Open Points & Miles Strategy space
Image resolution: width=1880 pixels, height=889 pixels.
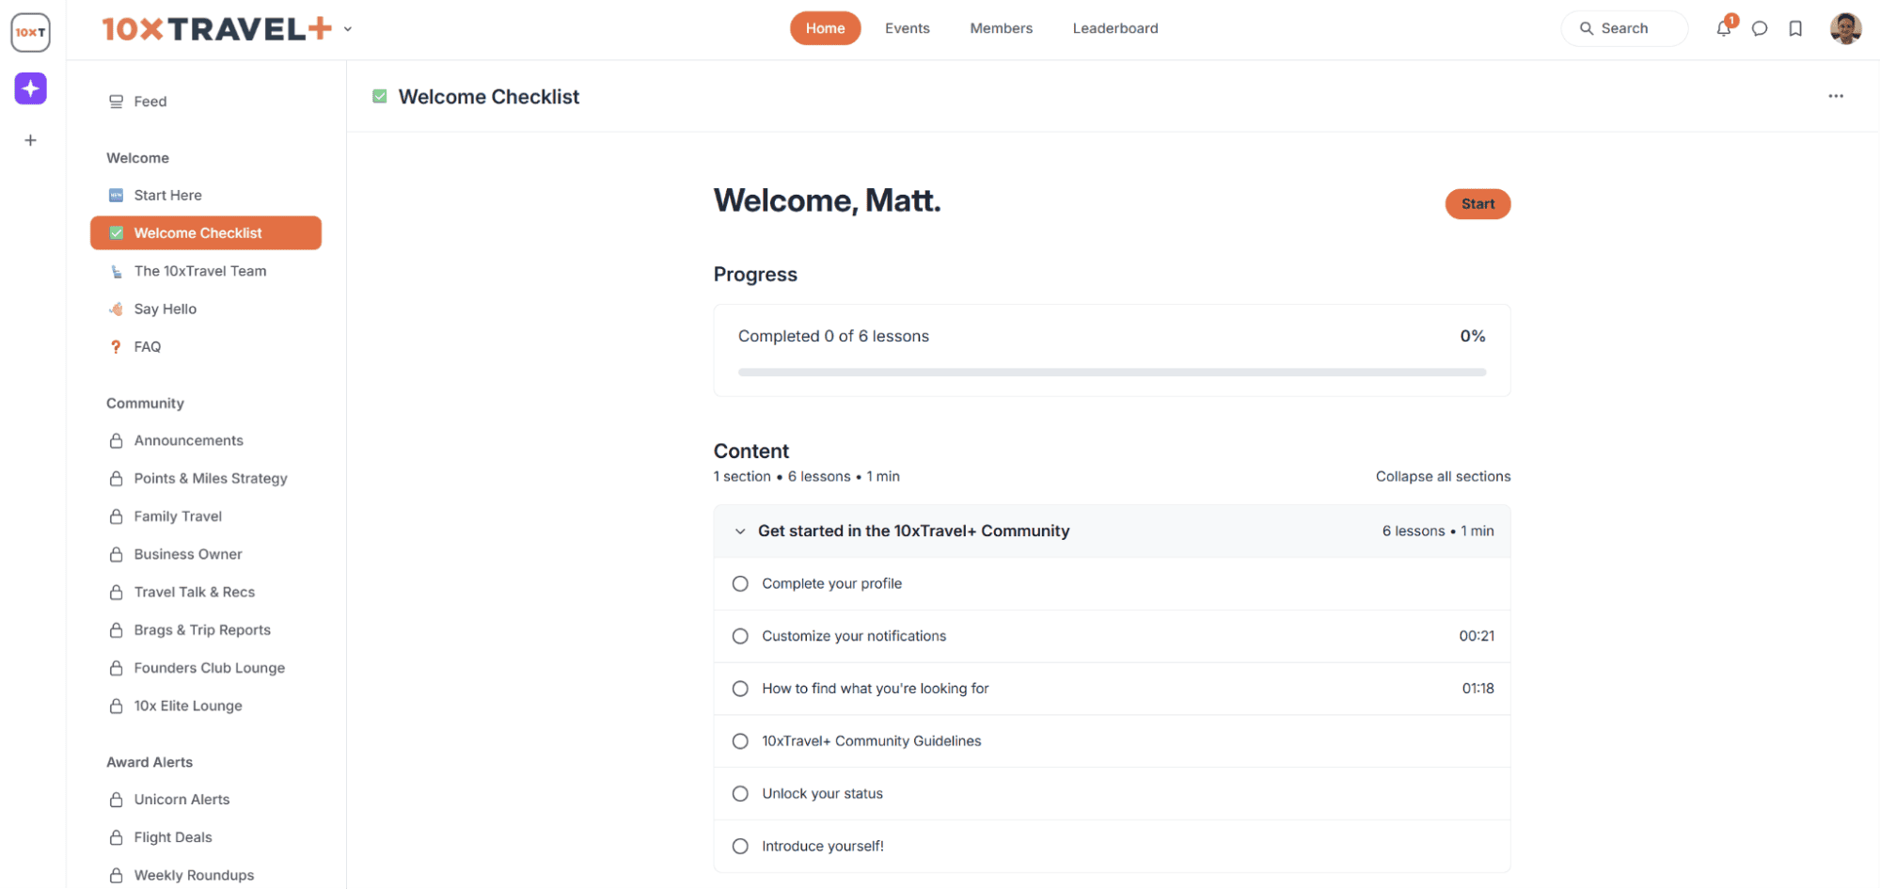click(206, 479)
